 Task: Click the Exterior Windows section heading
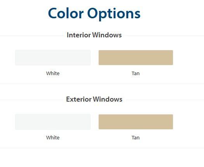94,99
